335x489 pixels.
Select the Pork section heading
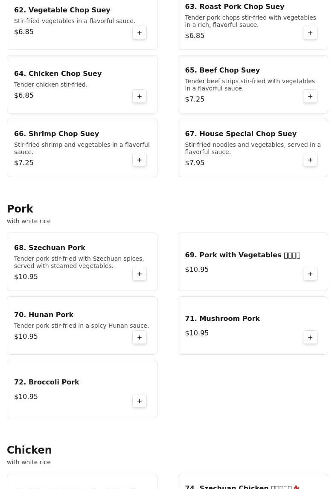(20, 209)
